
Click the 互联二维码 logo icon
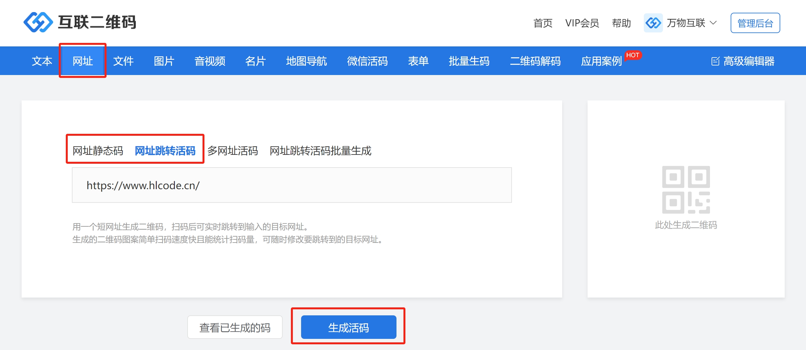[38, 22]
